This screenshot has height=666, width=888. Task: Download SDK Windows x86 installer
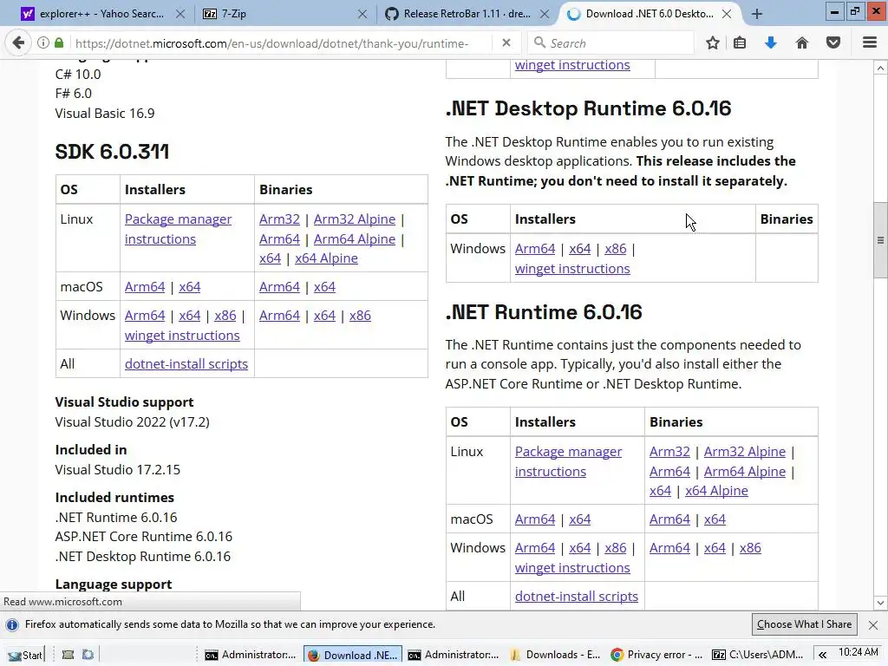point(225,316)
